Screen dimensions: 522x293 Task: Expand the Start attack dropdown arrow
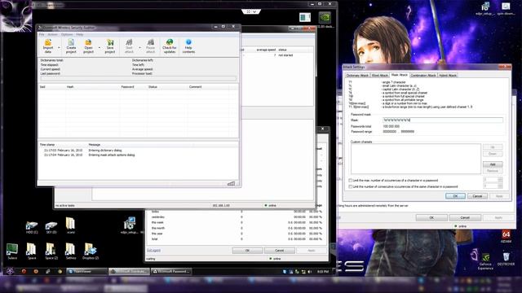tap(139, 47)
